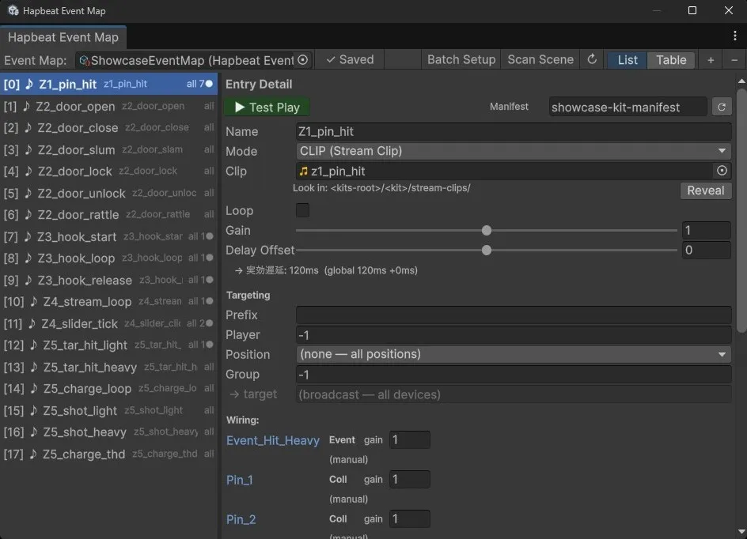The width and height of the screenshot is (747, 539).
Task: Open object picker for z1_pin_hit clip
Action: point(722,171)
